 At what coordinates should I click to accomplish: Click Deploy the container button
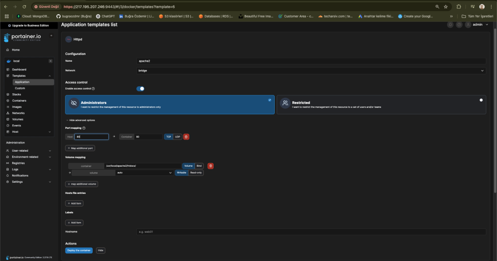click(79, 250)
